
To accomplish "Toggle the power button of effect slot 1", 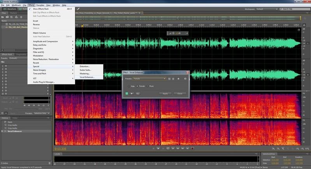I will coord(6,66).
